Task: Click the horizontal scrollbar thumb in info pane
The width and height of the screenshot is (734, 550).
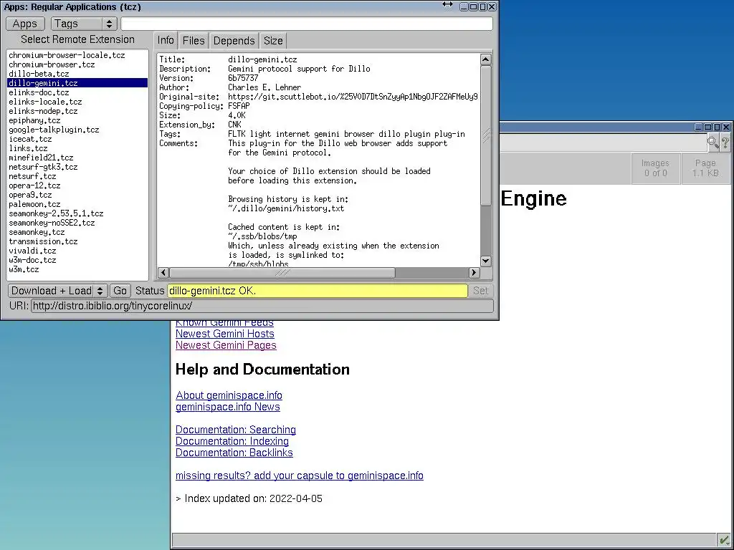Action: [x=282, y=272]
